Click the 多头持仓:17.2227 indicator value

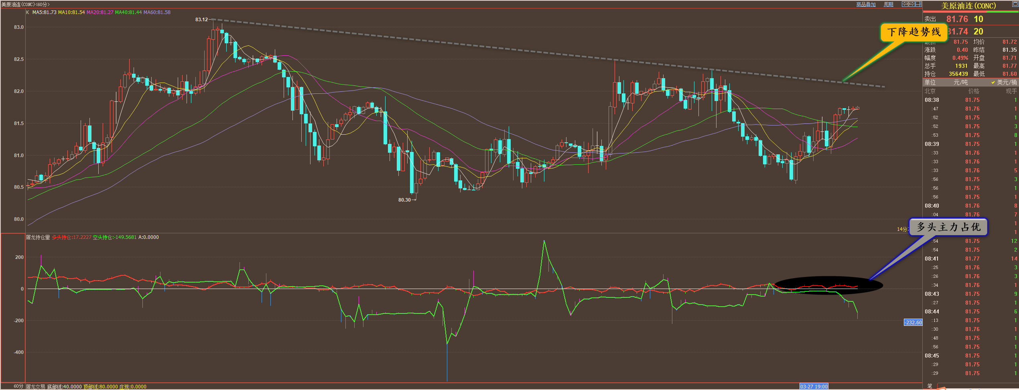point(71,237)
